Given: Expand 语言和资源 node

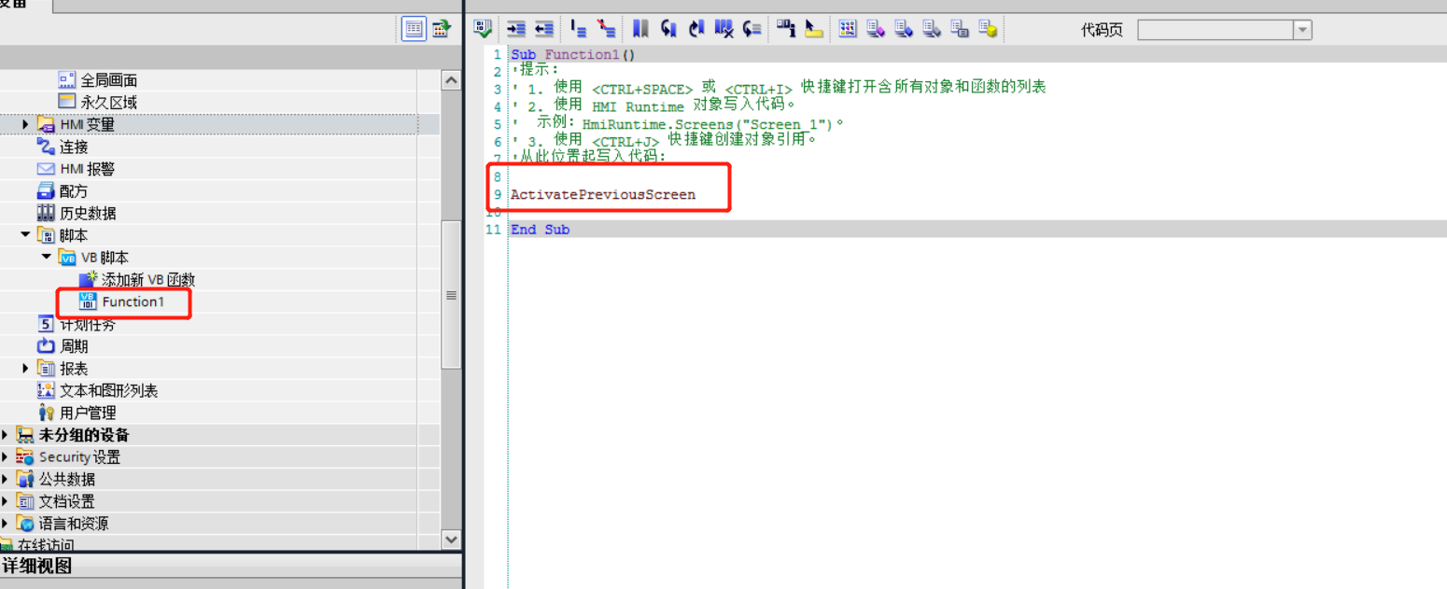Looking at the screenshot, I should 6,524.
